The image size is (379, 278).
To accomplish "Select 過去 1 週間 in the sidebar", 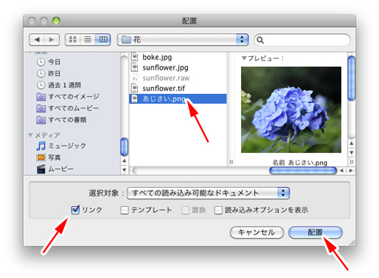I will point(64,85).
